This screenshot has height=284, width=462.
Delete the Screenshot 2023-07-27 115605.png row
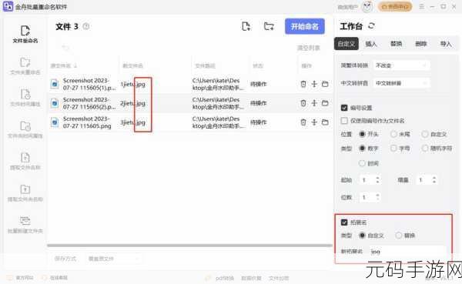click(303, 122)
